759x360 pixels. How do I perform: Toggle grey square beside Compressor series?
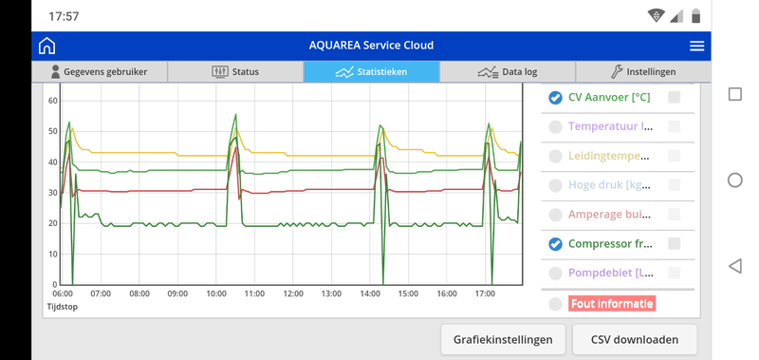tap(674, 244)
